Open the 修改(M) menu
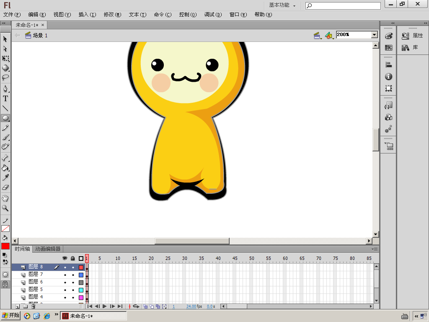This screenshot has height=322, width=429. [x=112, y=15]
